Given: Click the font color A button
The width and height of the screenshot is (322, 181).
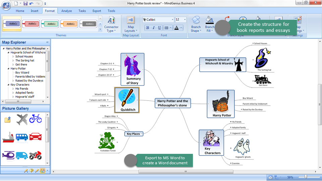Looking at the screenshot, I should point(176,28).
